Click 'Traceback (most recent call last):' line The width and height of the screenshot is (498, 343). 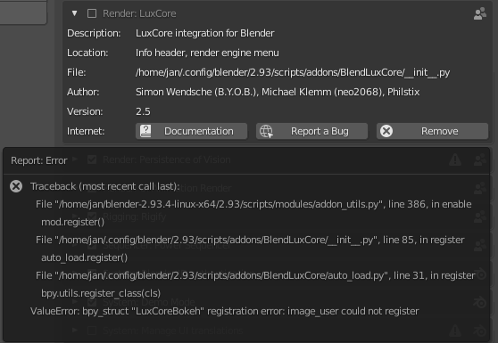tap(105, 186)
